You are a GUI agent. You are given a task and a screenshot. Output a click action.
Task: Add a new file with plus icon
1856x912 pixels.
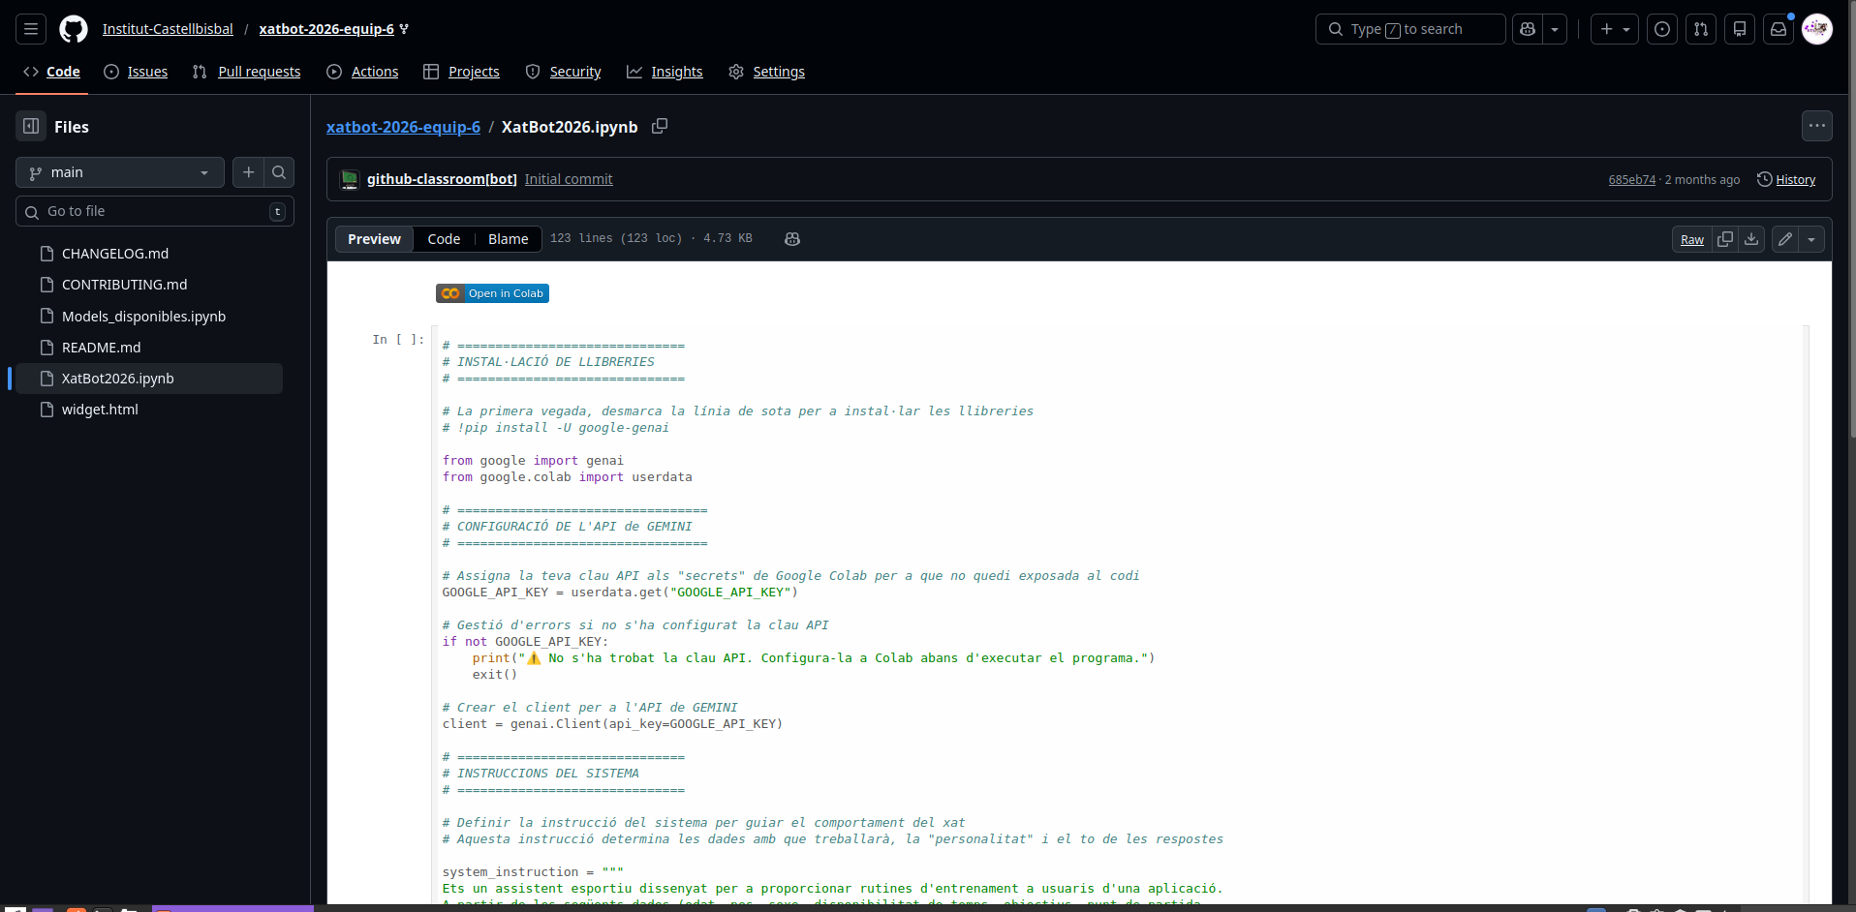[x=249, y=172]
